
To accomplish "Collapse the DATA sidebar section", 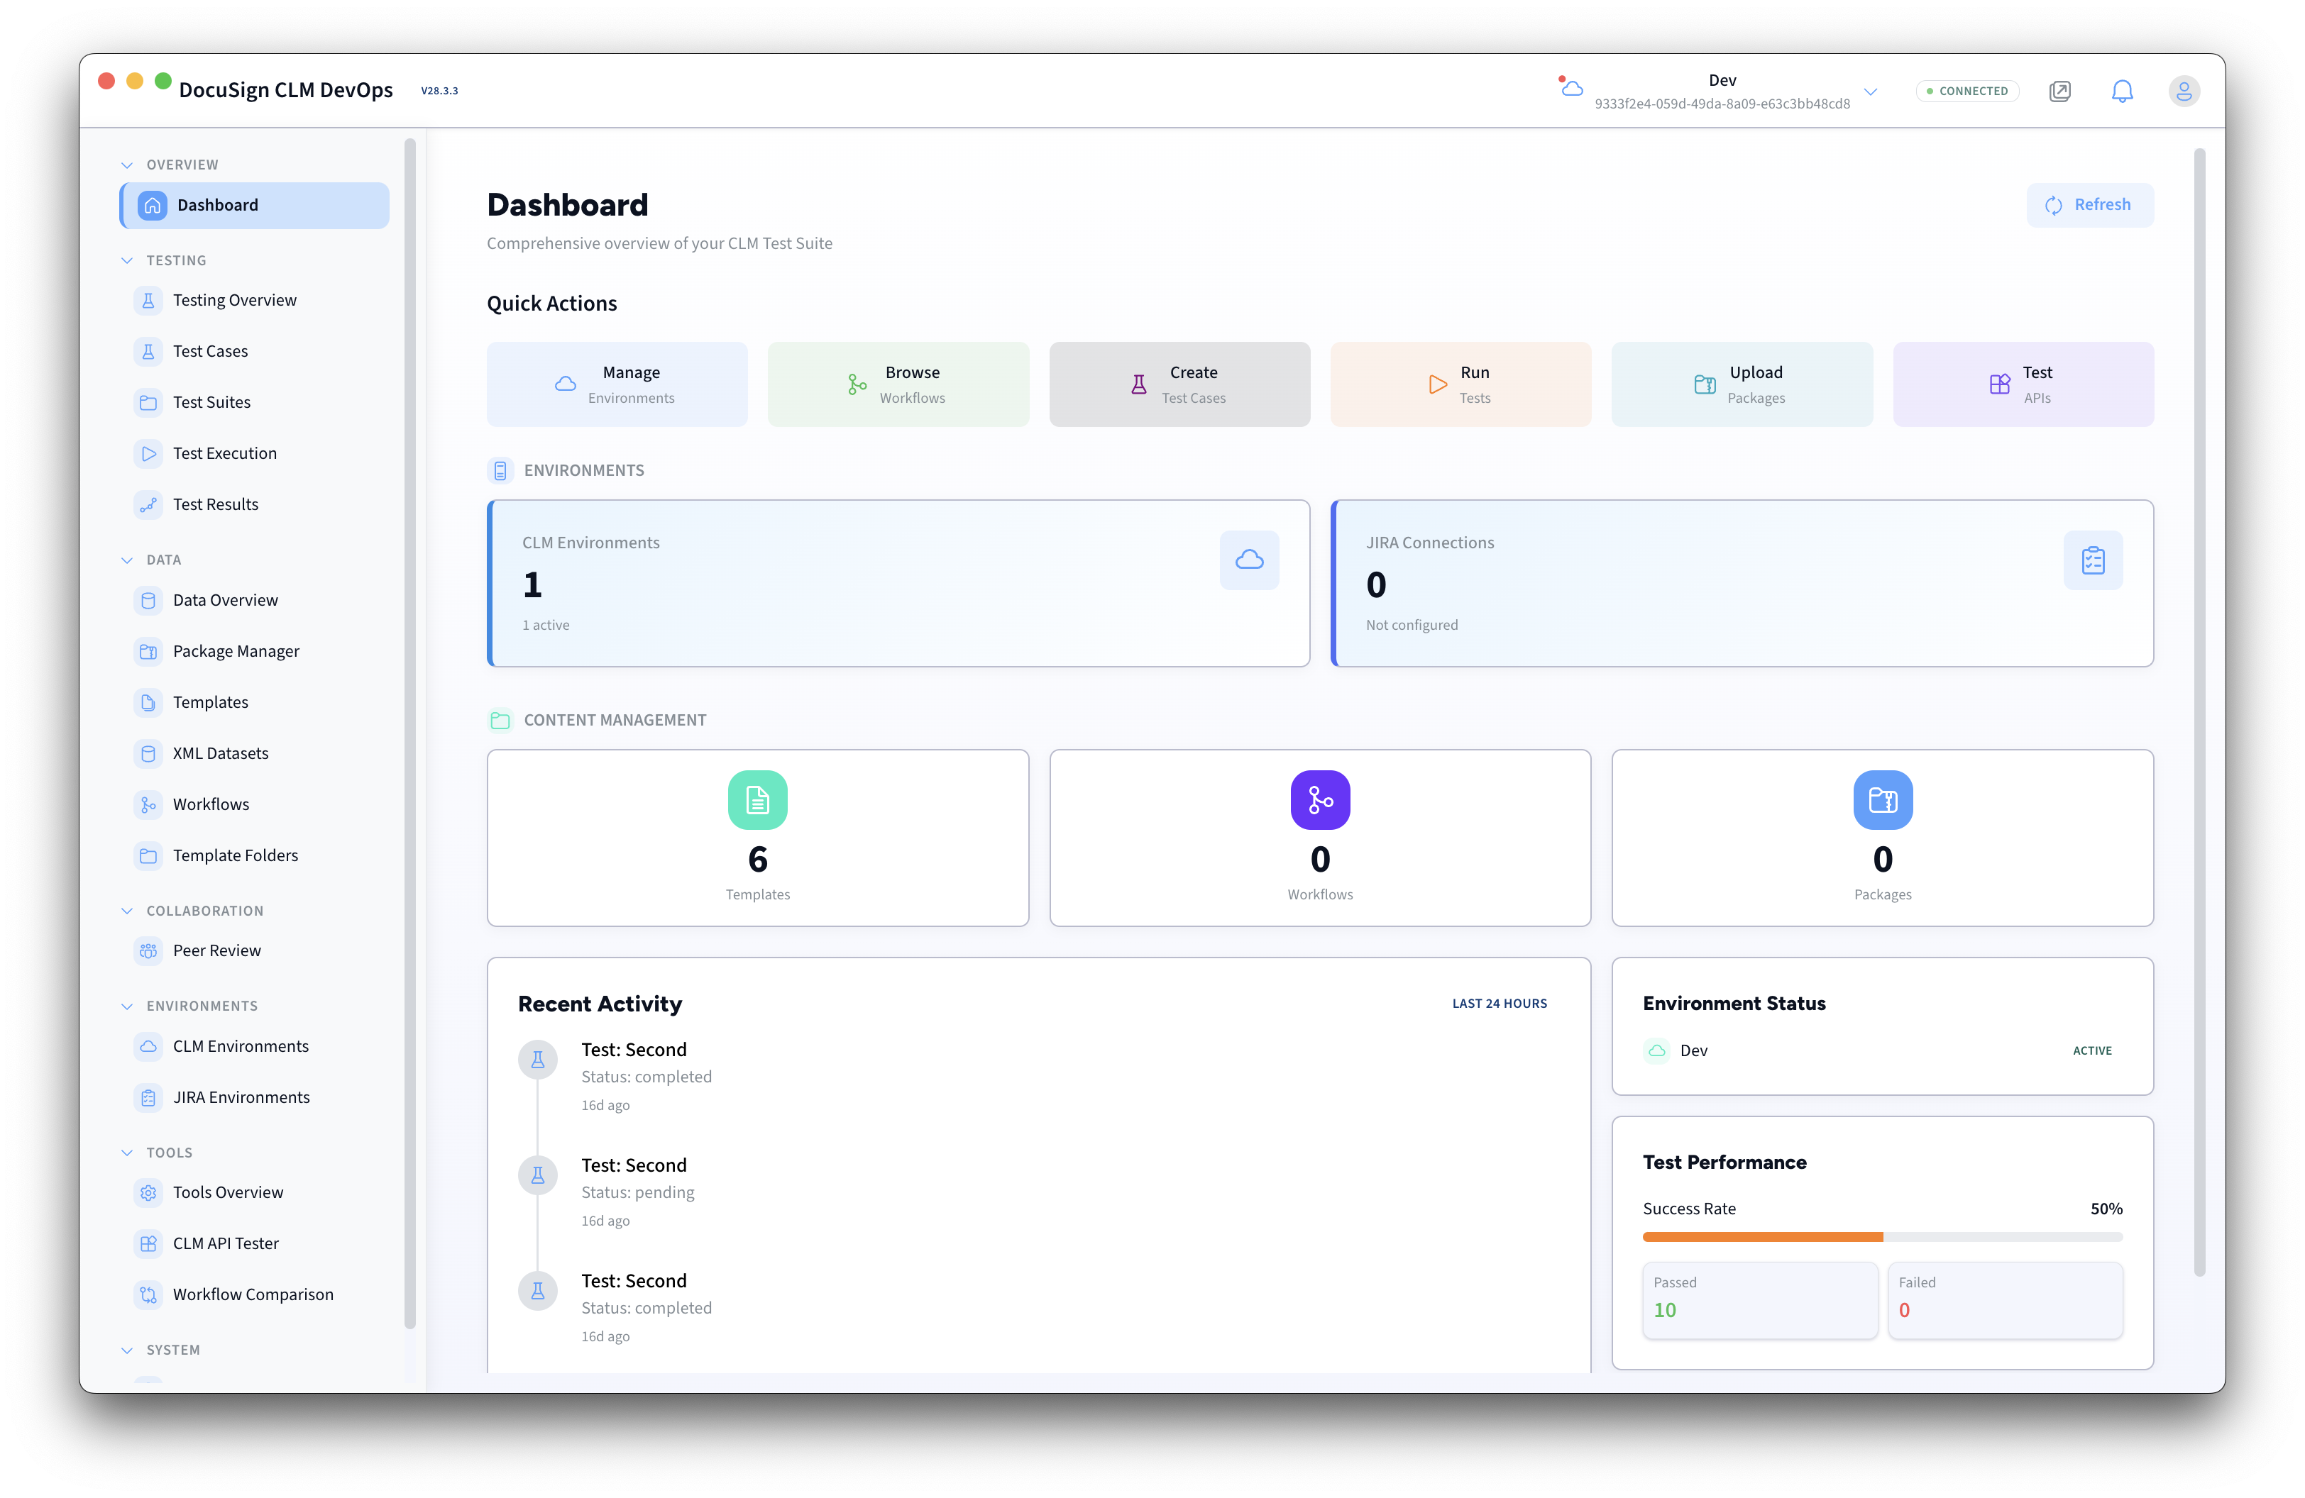I will tap(127, 560).
